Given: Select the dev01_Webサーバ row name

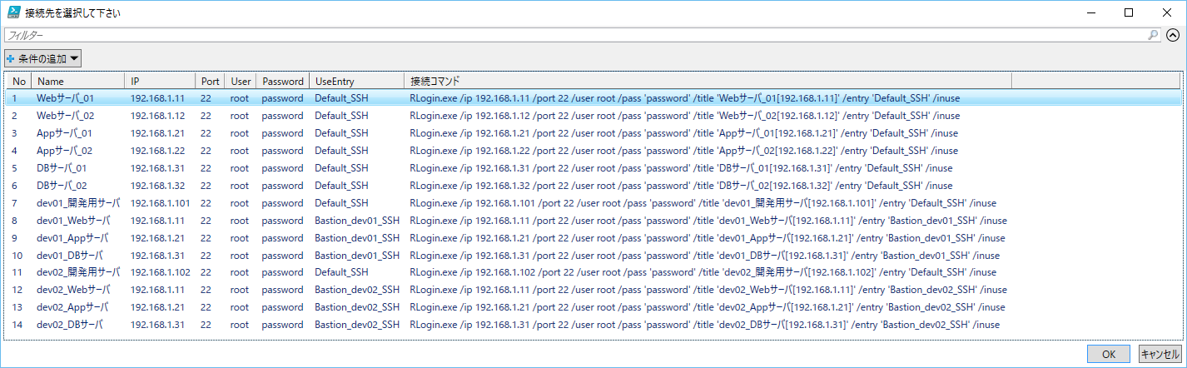Looking at the screenshot, I should pos(73,221).
